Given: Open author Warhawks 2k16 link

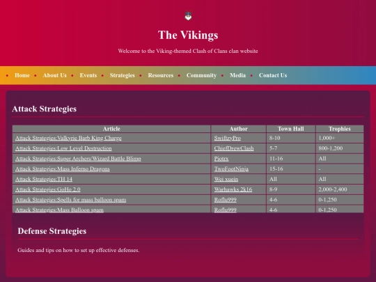Looking at the screenshot, I should pos(233,189).
